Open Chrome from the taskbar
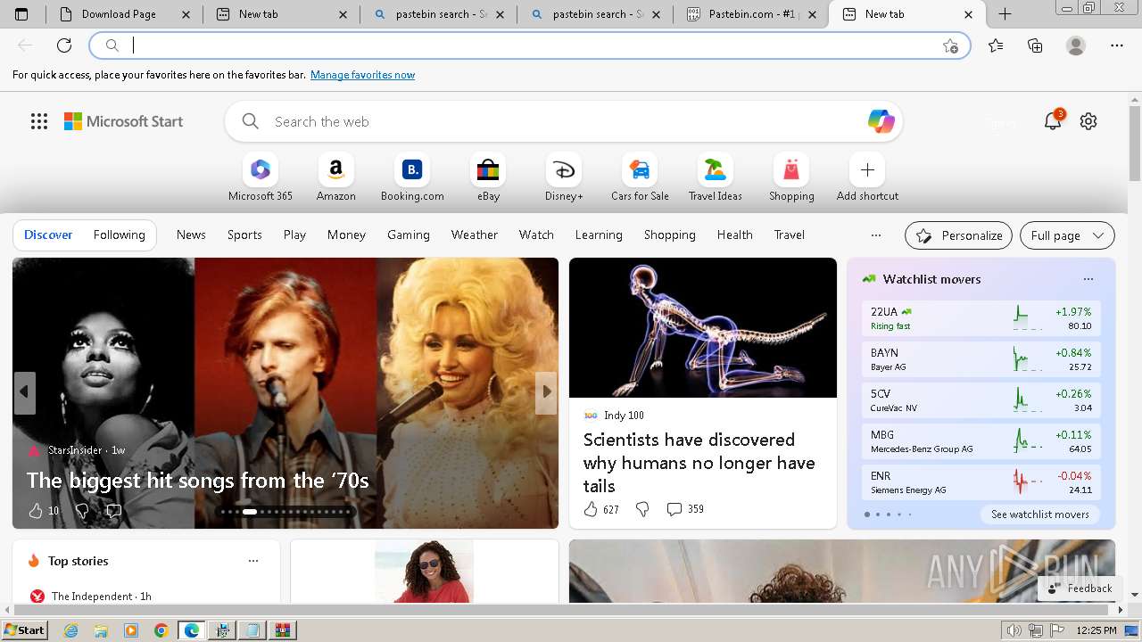The image size is (1142, 642). click(161, 630)
